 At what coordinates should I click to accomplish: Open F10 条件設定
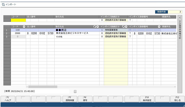147,99
